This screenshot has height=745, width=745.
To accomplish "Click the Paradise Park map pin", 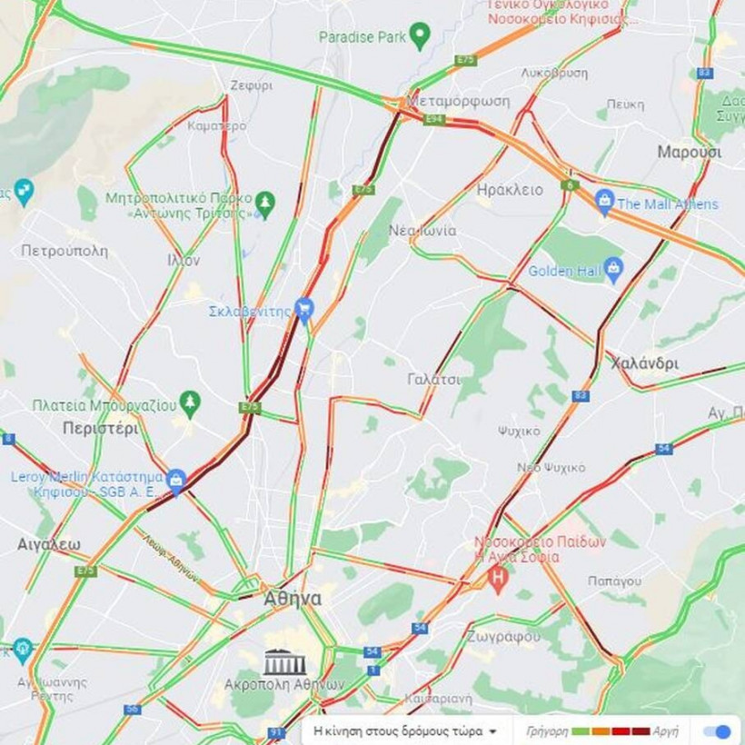I will pyautogui.click(x=420, y=35).
